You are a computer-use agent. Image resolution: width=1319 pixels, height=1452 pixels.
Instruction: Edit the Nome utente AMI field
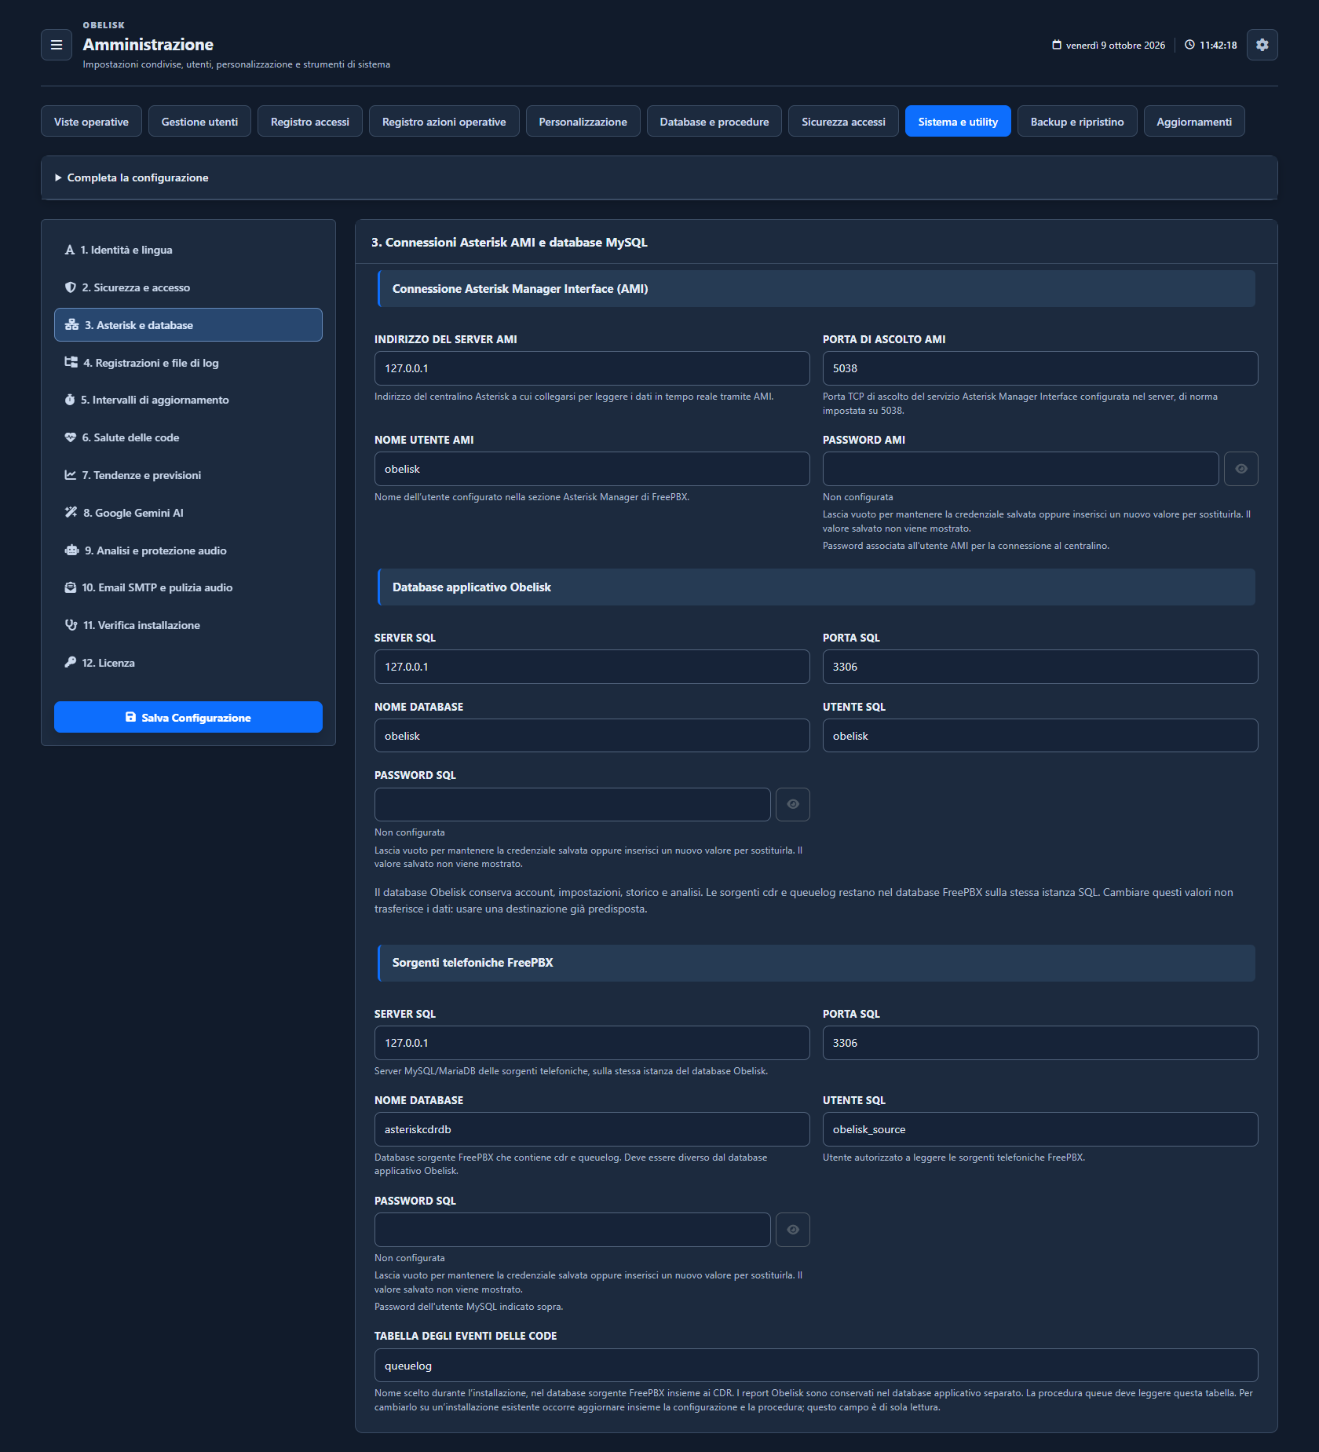click(x=592, y=469)
